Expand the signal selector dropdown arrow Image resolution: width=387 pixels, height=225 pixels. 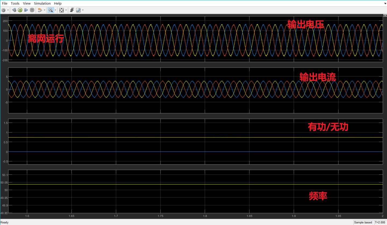(x=45, y=10)
